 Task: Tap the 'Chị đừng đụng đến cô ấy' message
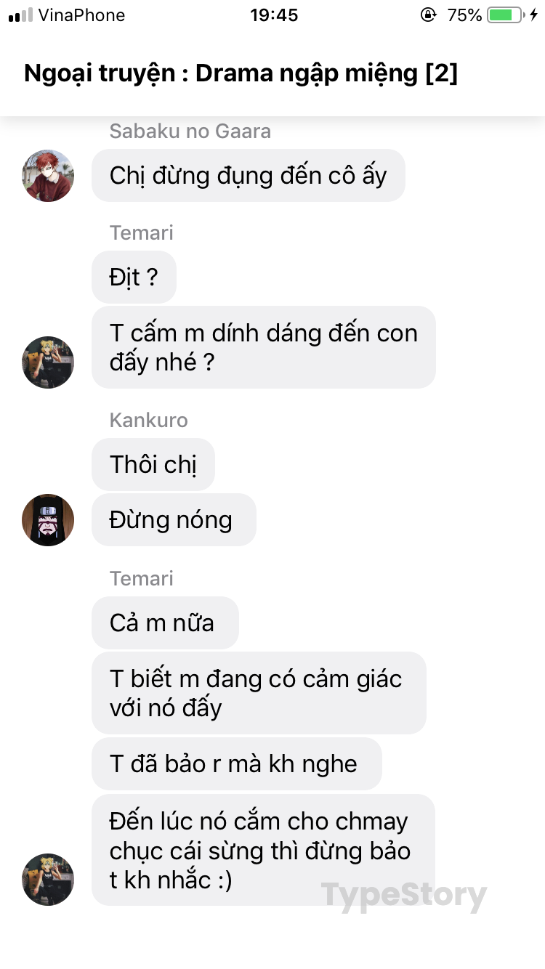pos(249,176)
